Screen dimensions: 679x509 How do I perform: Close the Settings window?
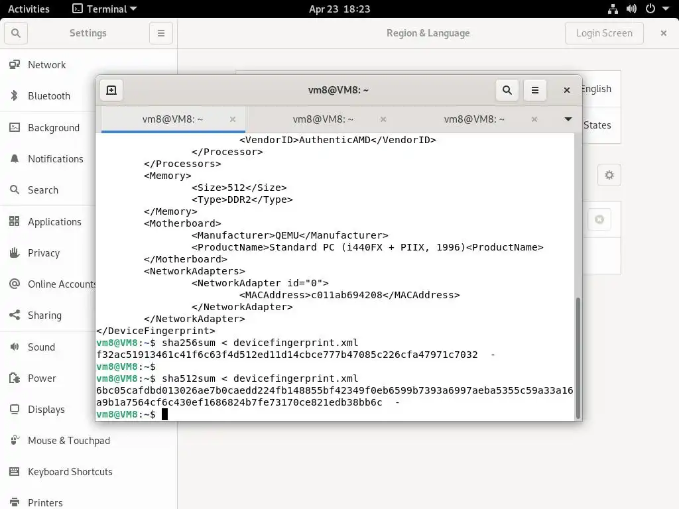click(x=663, y=33)
